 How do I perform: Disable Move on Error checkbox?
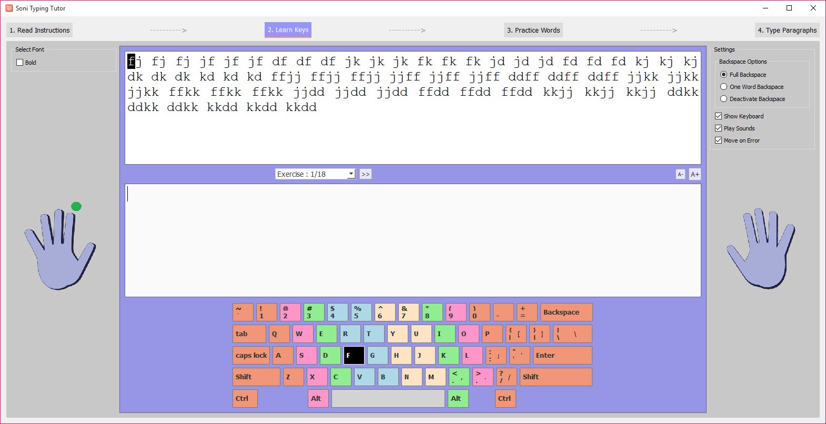[x=718, y=140]
